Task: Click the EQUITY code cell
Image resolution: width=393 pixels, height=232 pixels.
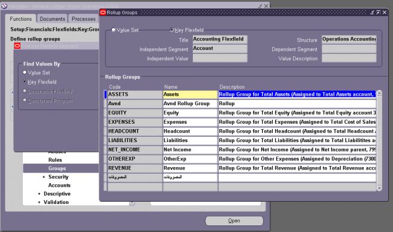Action: 135,113
